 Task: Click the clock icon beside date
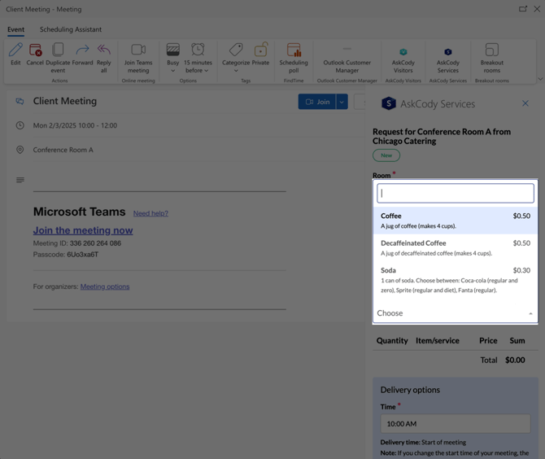click(x=20, y=125)
